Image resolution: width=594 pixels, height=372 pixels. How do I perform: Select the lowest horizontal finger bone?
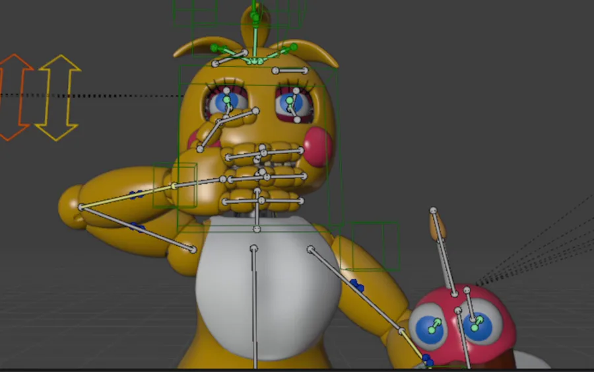click(263, 201)
